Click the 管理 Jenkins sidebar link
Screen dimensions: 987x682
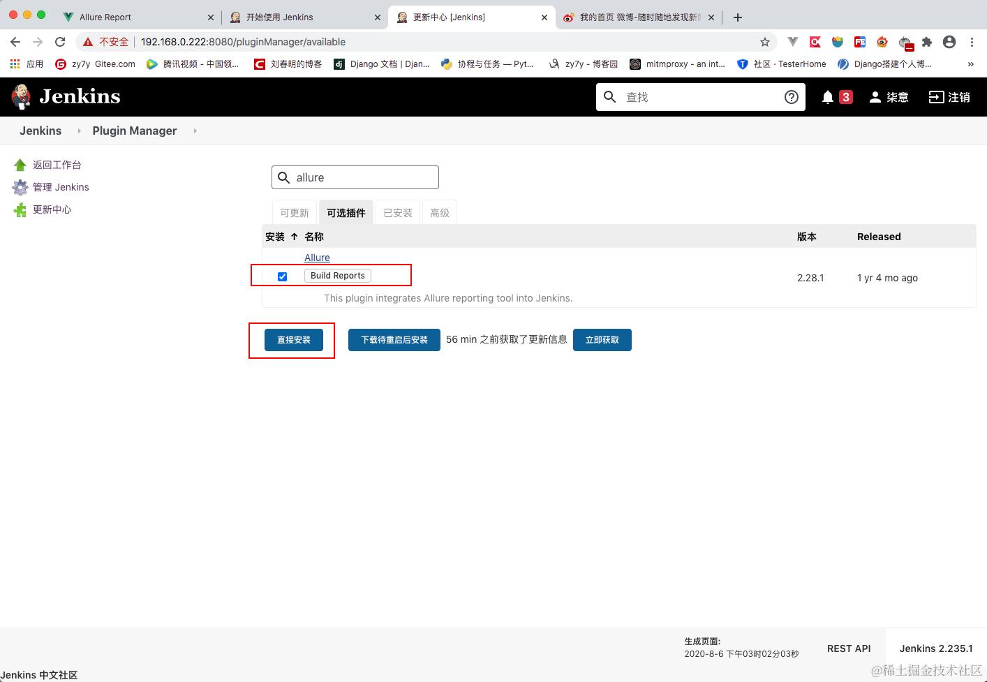coord(61,187)
